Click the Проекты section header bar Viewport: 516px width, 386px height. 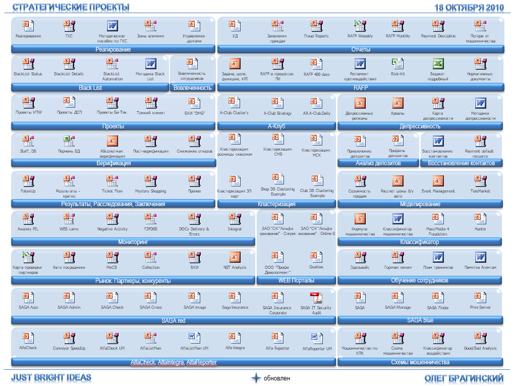[x=113, y=126]
